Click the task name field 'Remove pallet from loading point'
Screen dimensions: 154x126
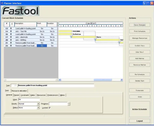(x=56, y=85)
